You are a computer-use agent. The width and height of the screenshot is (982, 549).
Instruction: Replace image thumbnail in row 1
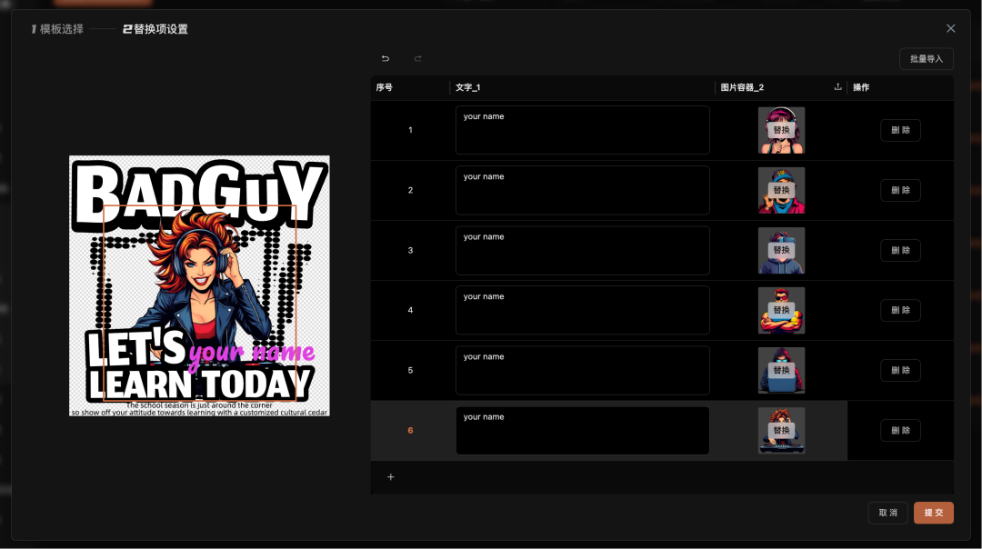[781, 130]
